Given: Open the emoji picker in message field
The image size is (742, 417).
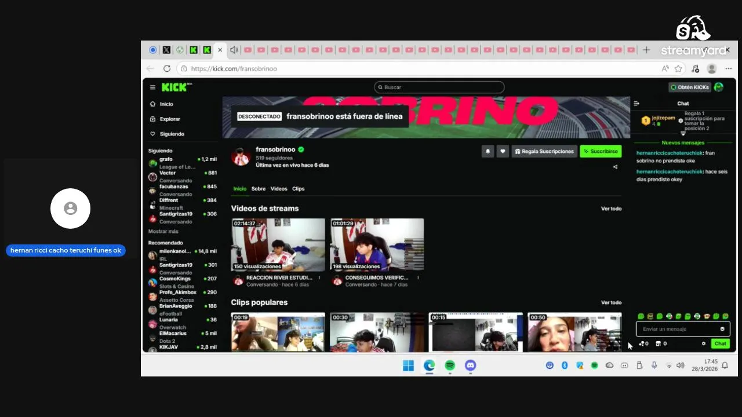Looking at the screenshot, I should tap(722, 329).
